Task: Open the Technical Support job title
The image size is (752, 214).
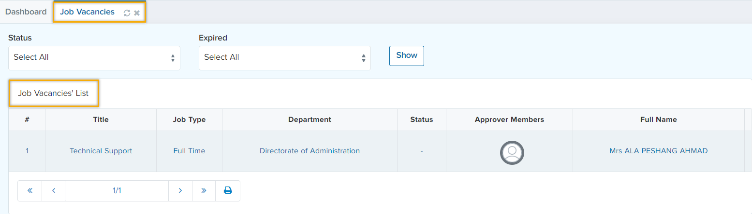Action: 101,151
